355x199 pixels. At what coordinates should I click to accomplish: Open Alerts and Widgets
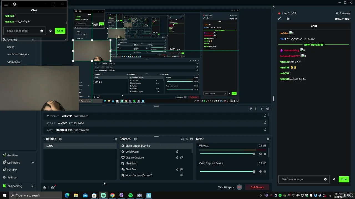pos(18,54)
